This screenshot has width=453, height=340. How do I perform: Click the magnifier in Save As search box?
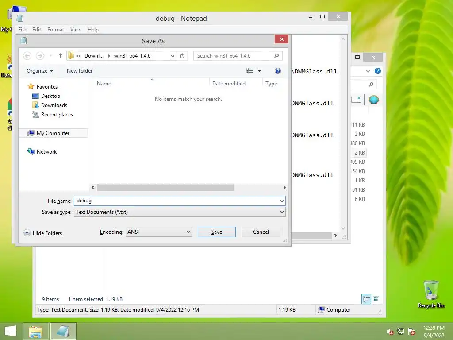click(276, 56)
